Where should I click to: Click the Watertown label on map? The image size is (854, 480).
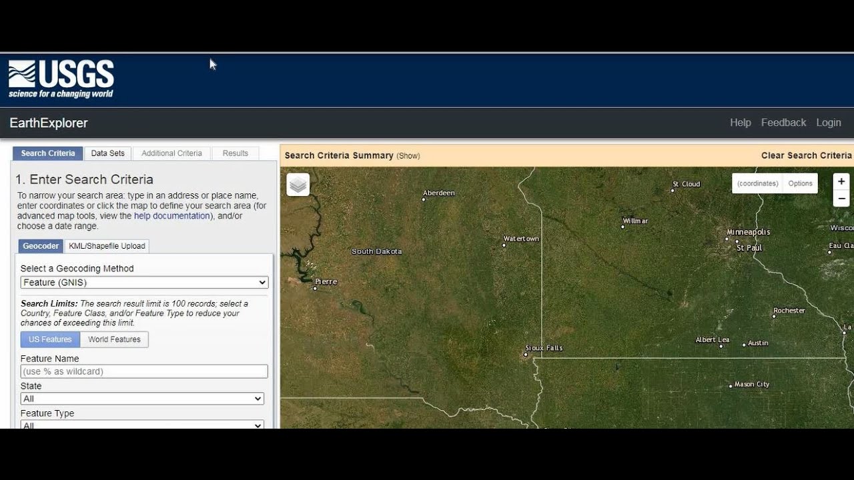pos(521,239)
